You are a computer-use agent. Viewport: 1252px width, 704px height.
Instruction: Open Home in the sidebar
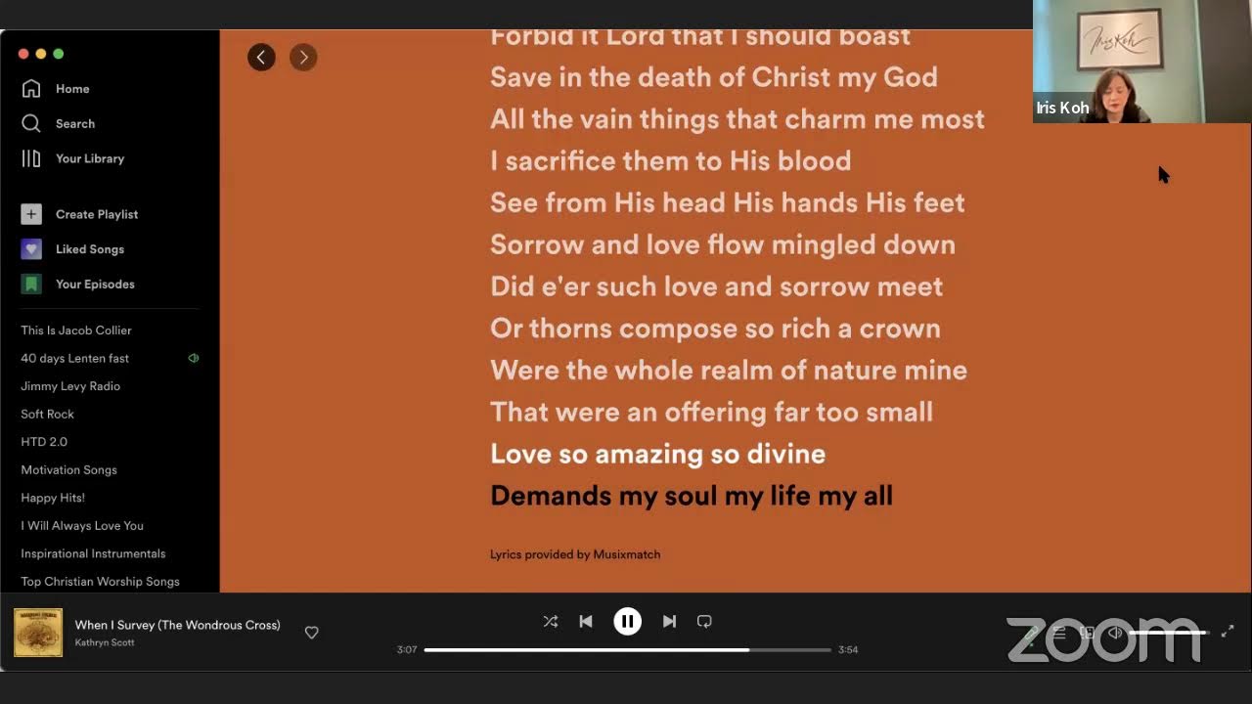57,89
